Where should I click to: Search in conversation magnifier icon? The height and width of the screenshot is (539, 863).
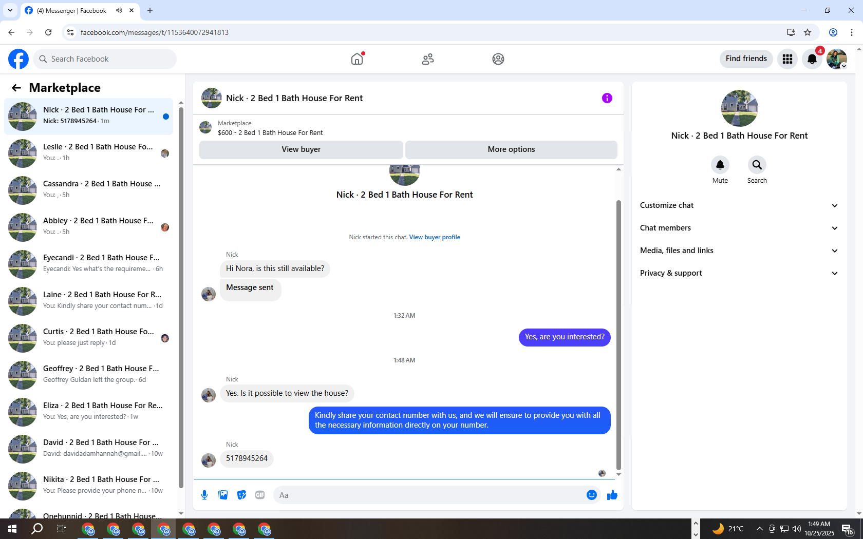pyautogui.click(x=757, y=165)
